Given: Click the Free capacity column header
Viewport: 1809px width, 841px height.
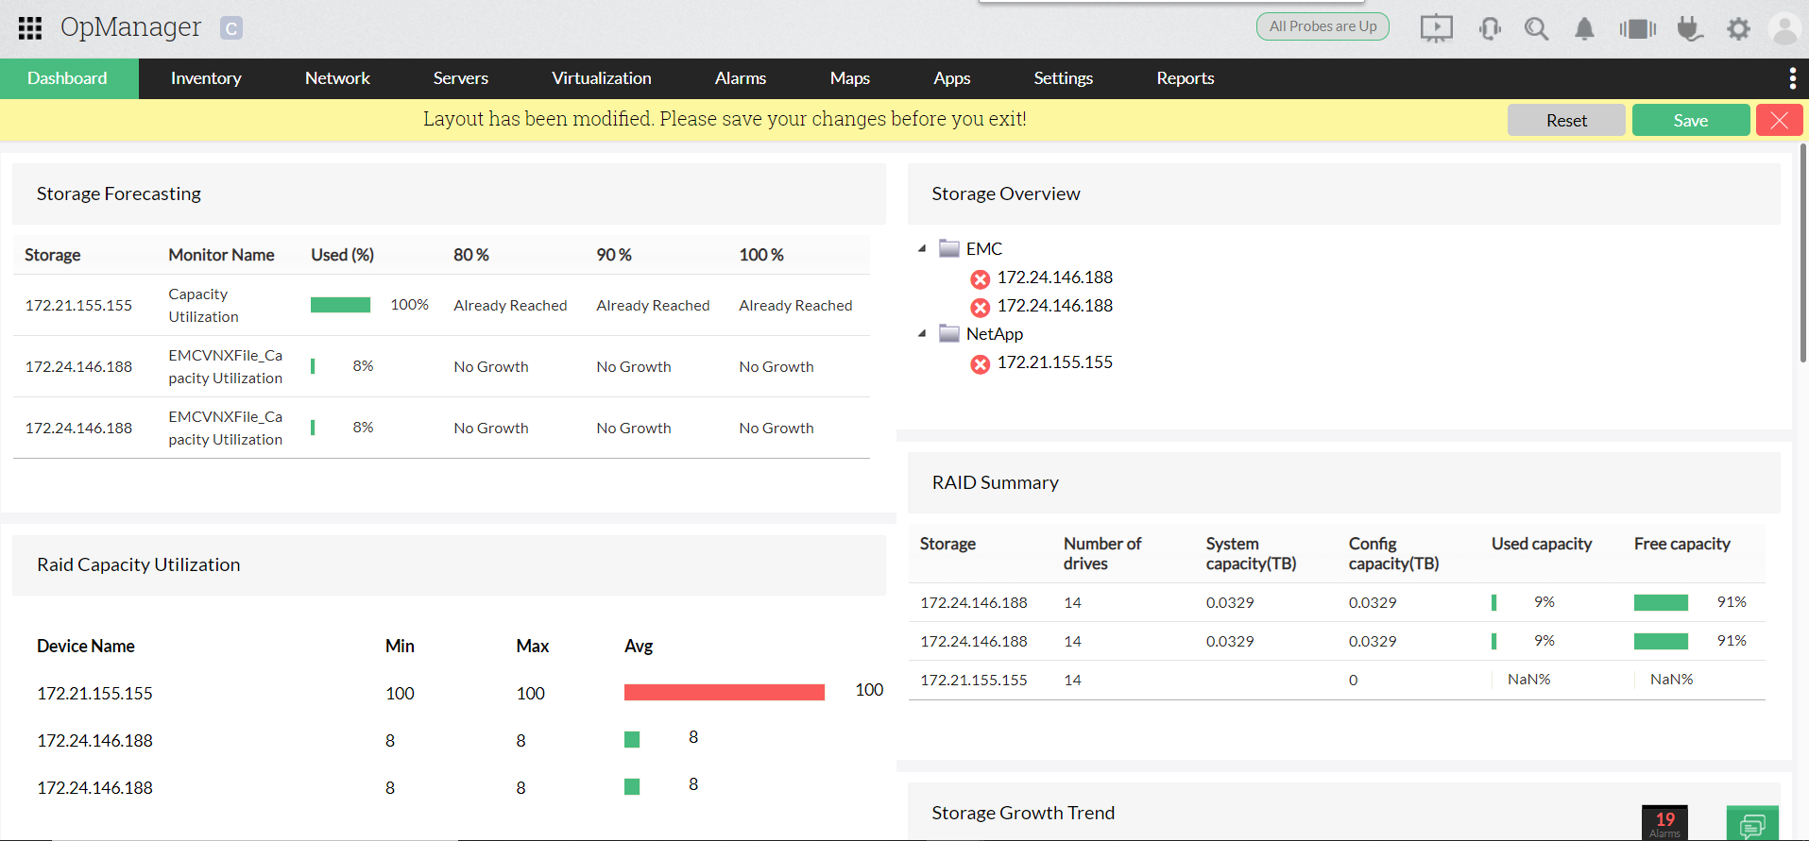Looking at the screenshot, I should point(1682,544).
